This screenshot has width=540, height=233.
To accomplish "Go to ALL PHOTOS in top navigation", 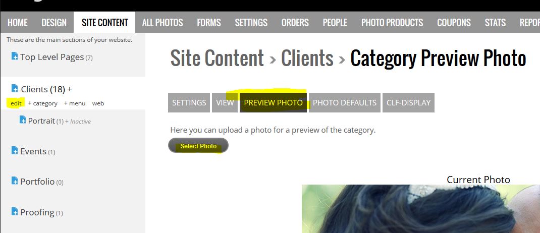I will [163, 23].
